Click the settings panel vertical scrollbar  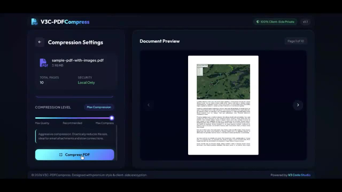117,143
